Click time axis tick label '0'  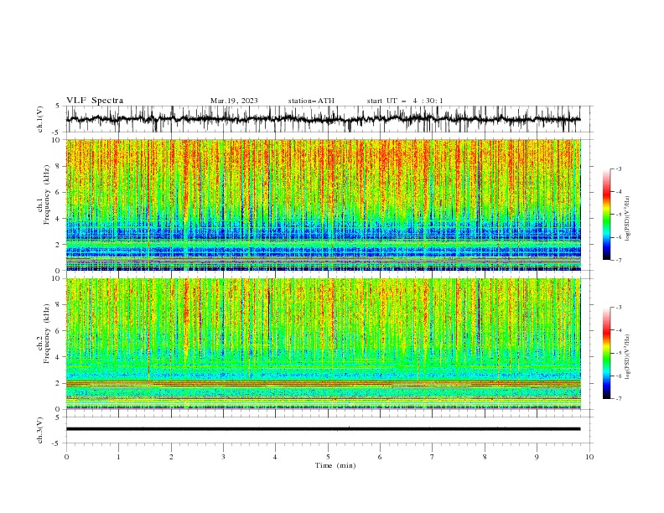tap(66, 457)
